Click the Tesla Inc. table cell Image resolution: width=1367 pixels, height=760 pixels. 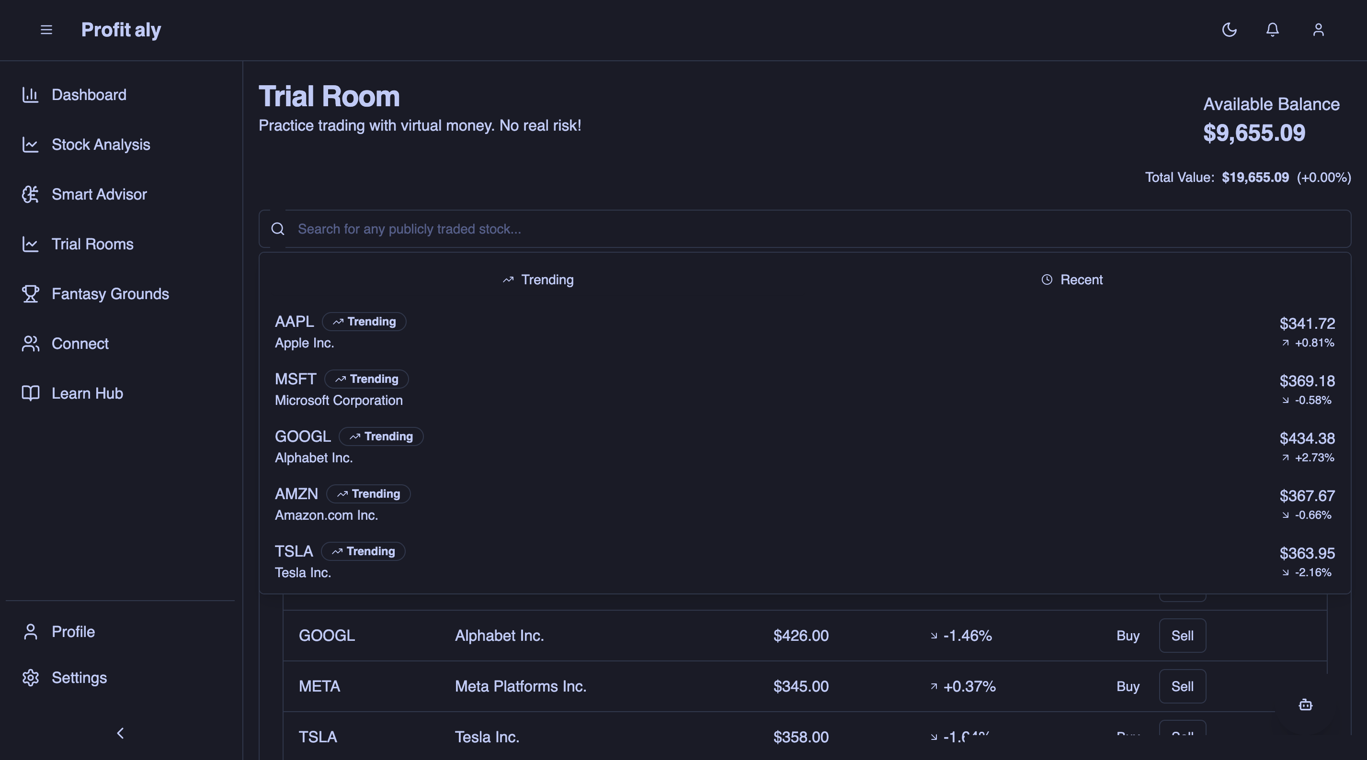pos(487,737)
